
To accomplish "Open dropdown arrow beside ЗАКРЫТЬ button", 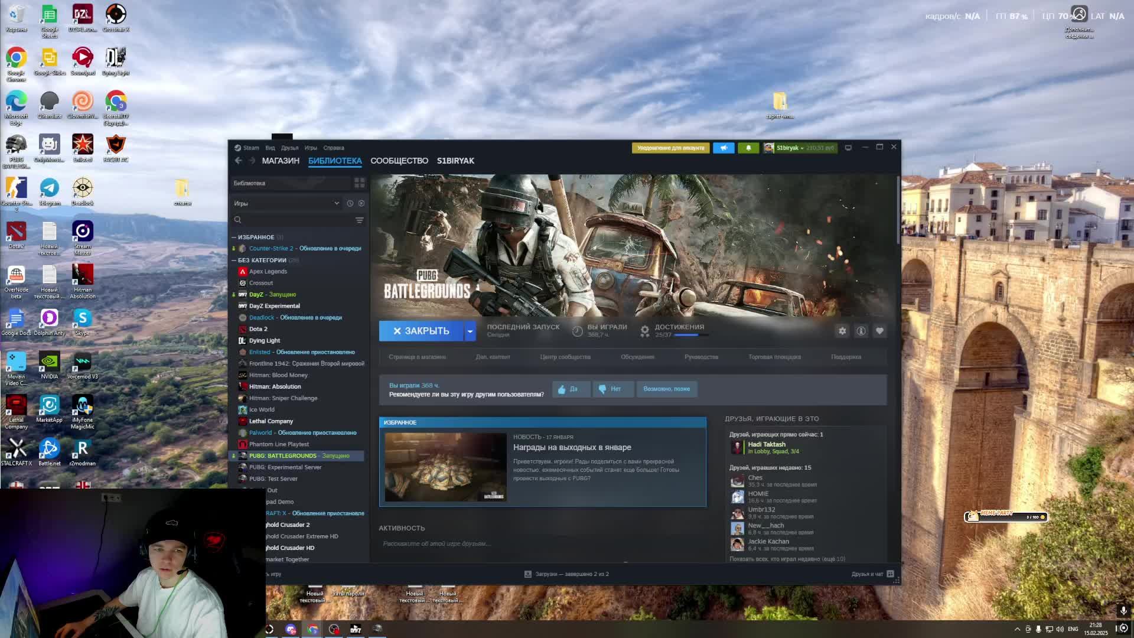I will (470, 331).
